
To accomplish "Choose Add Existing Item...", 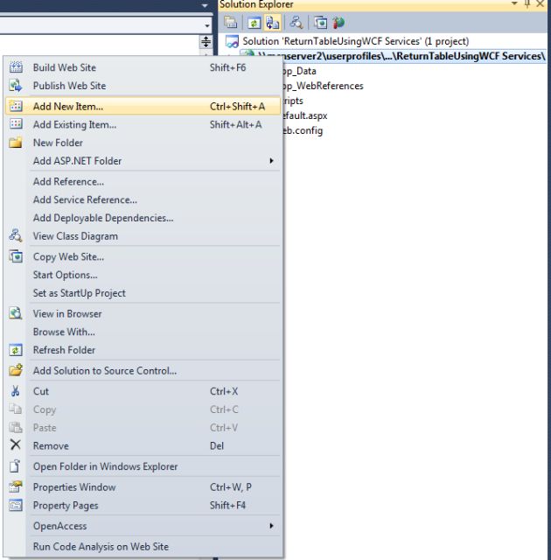I will click(143, 124).
